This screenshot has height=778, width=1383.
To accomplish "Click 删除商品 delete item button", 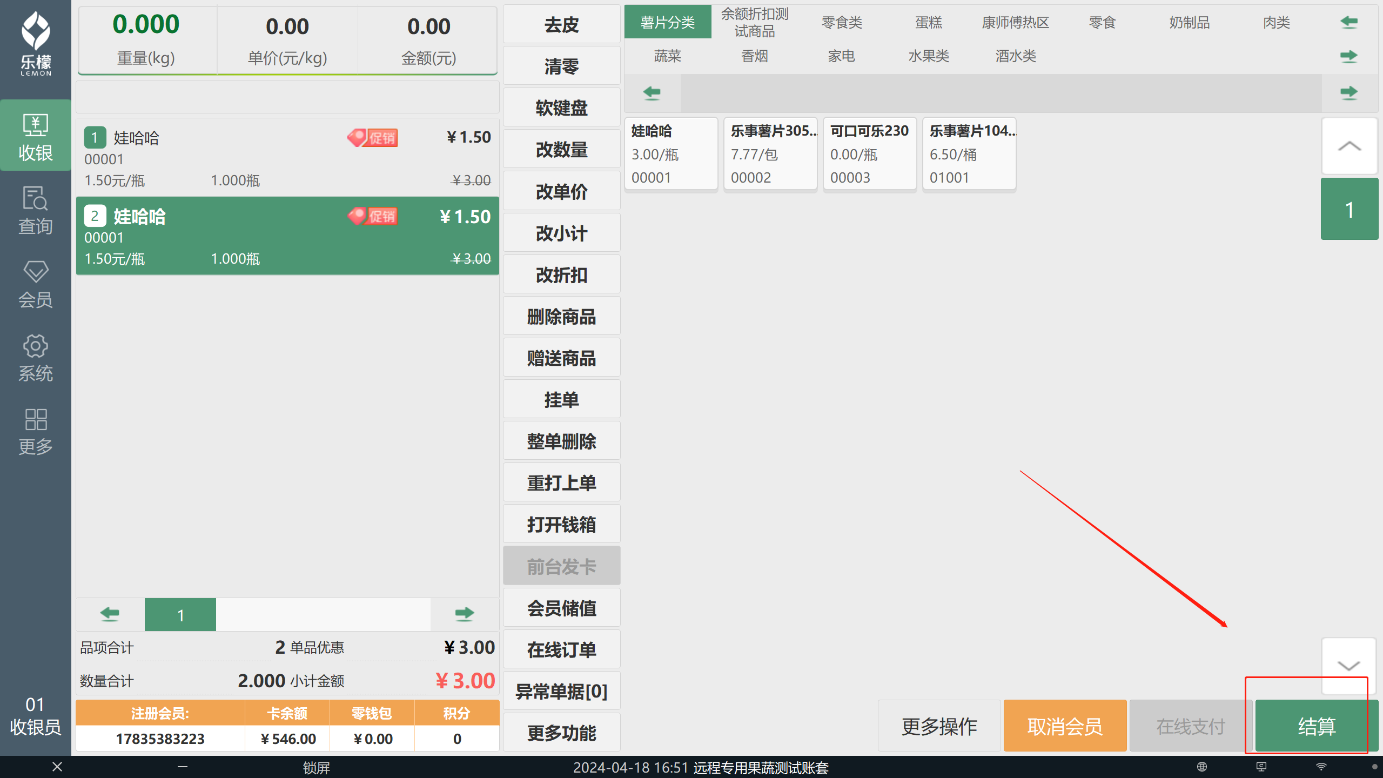I will (562, 316).
